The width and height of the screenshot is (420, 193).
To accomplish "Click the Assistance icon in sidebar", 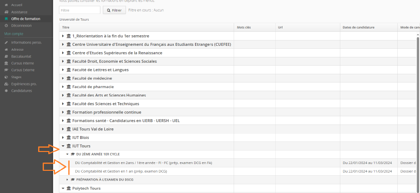I will (x=6, y=12).
